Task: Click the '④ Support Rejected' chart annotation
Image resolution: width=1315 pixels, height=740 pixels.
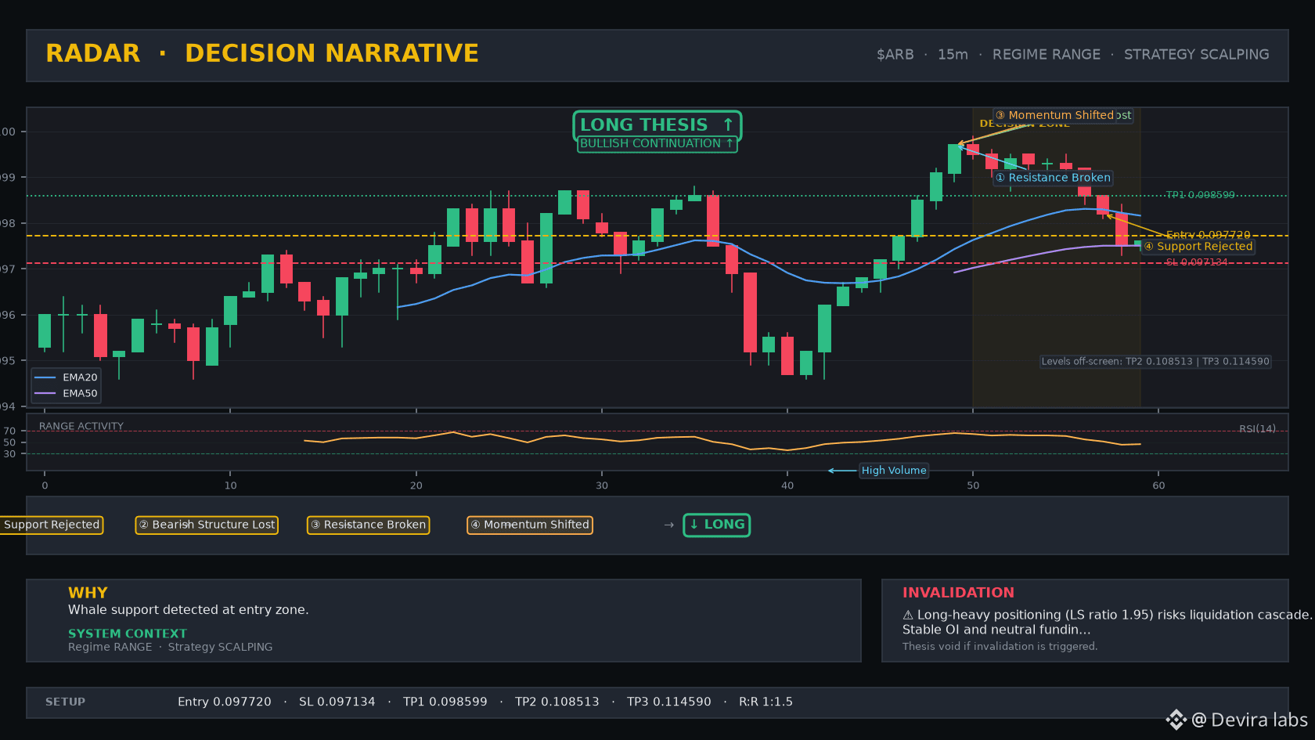Action: coord(1198,247)
